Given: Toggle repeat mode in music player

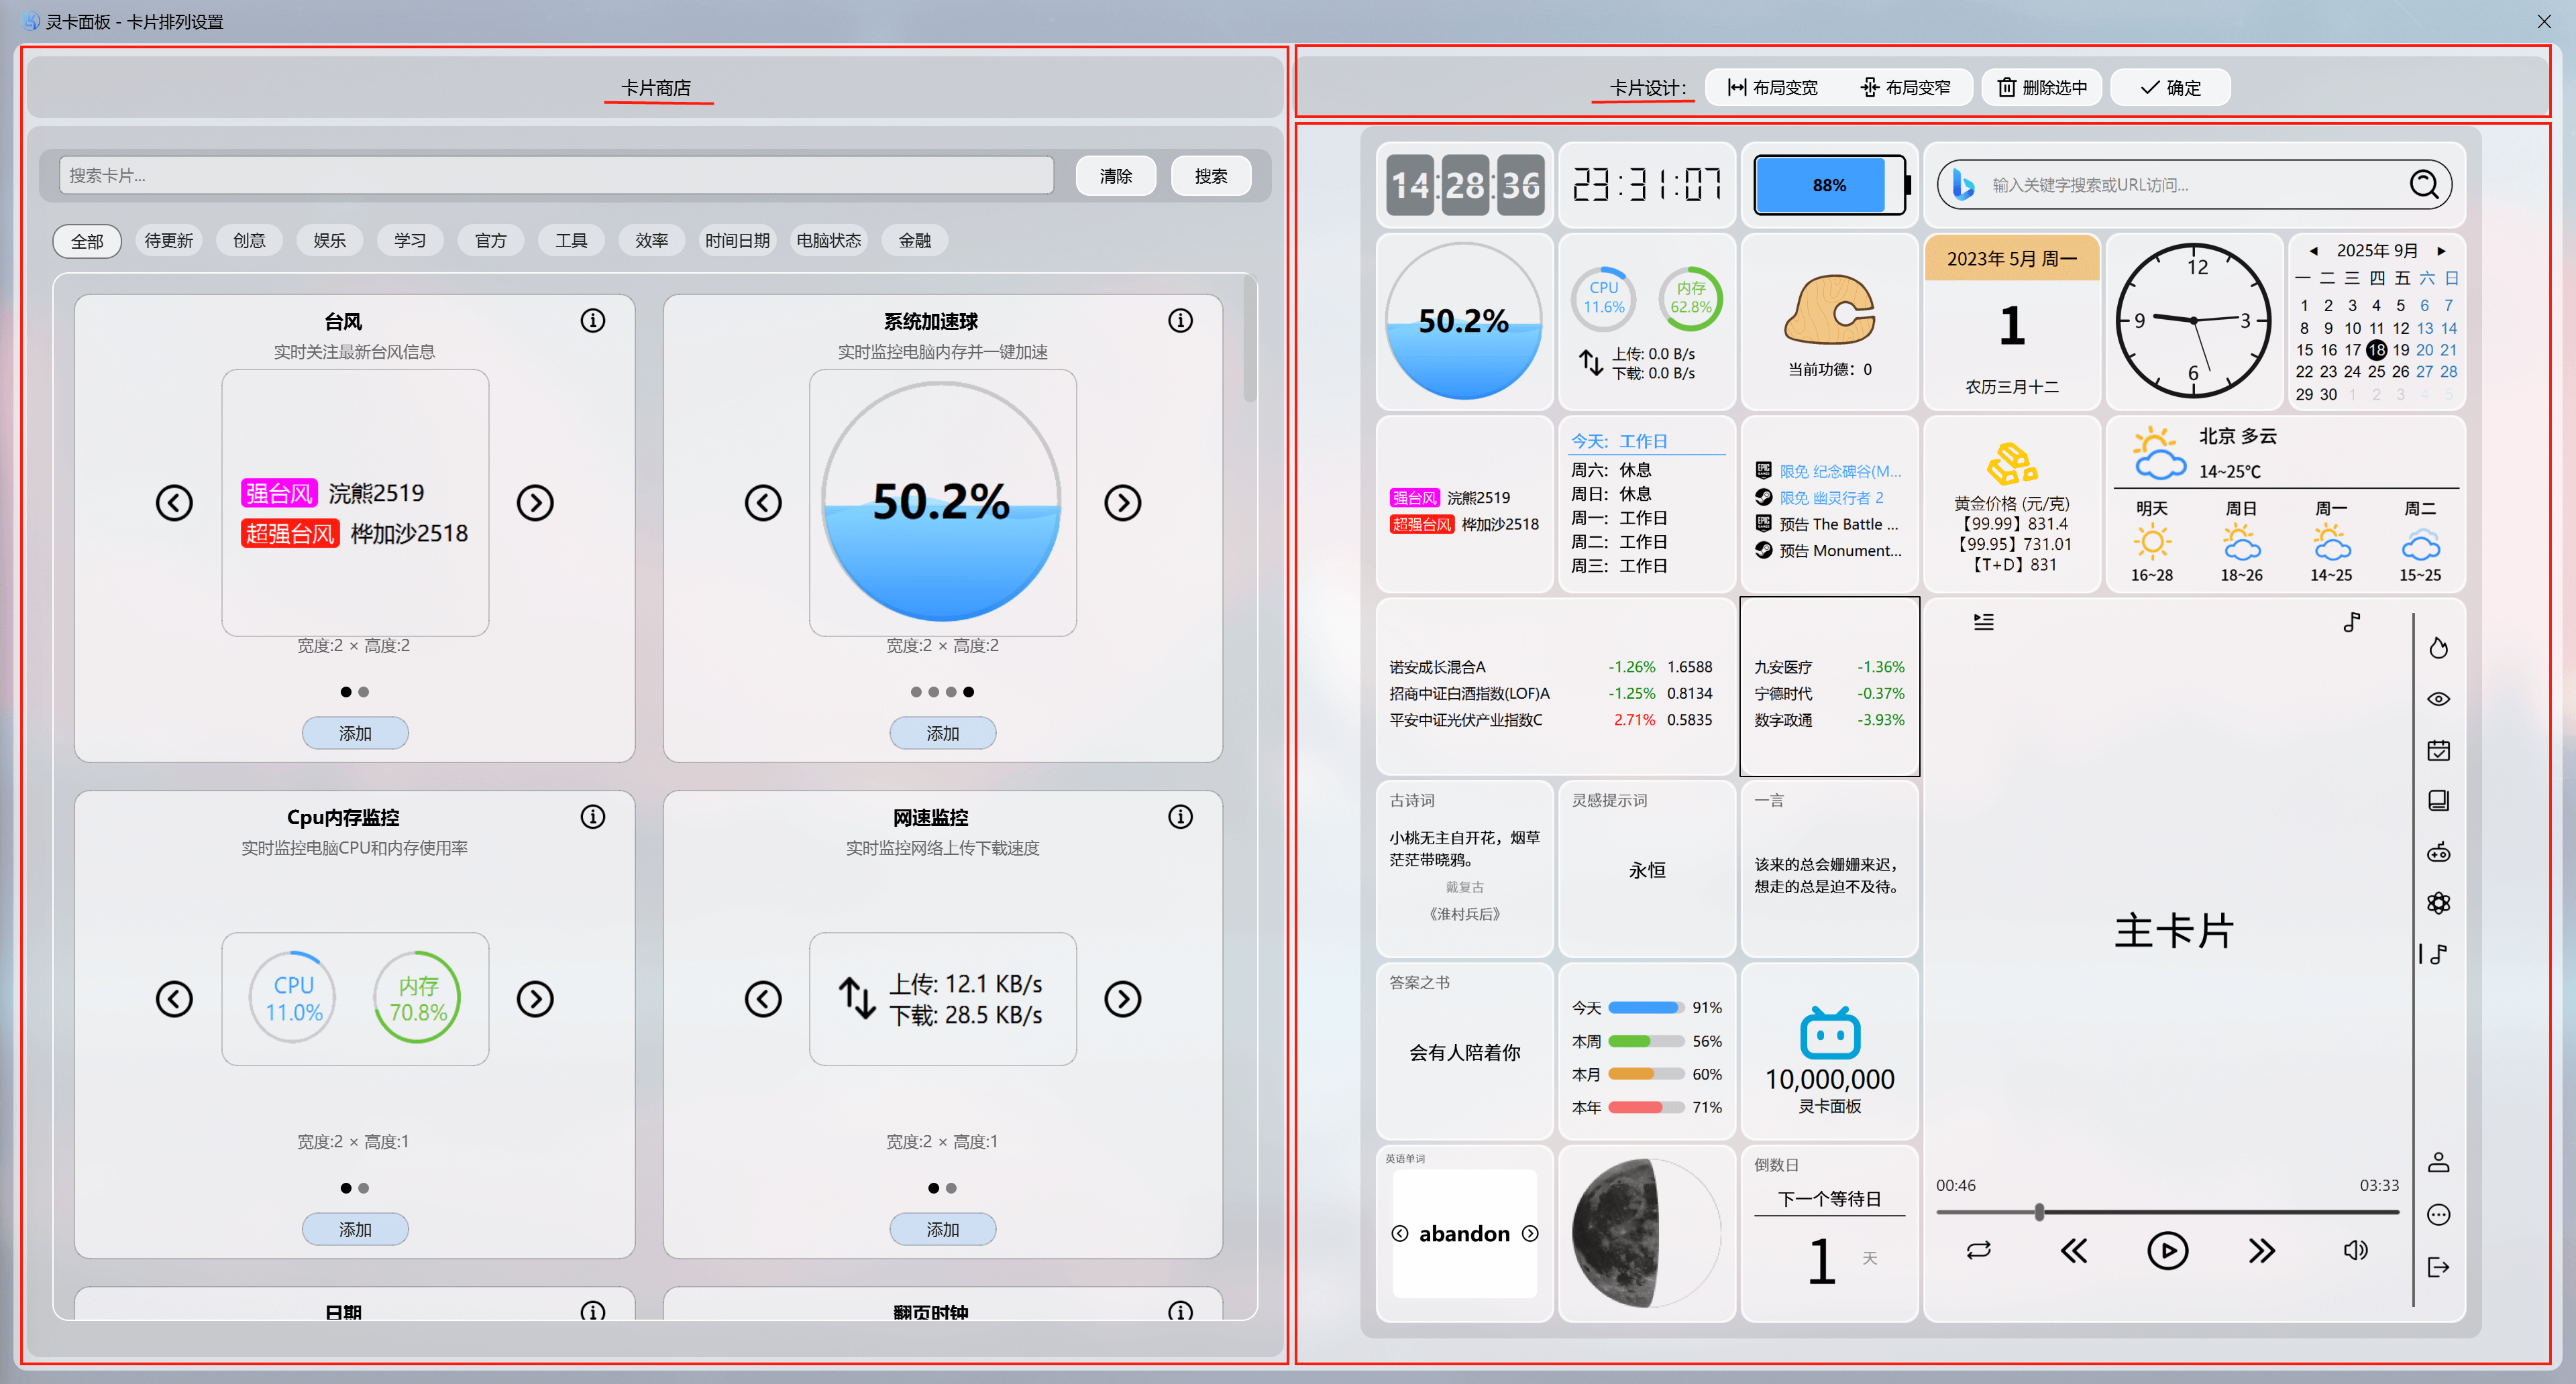Looking at the screenshot, I should click(x=1978, y=1250).
